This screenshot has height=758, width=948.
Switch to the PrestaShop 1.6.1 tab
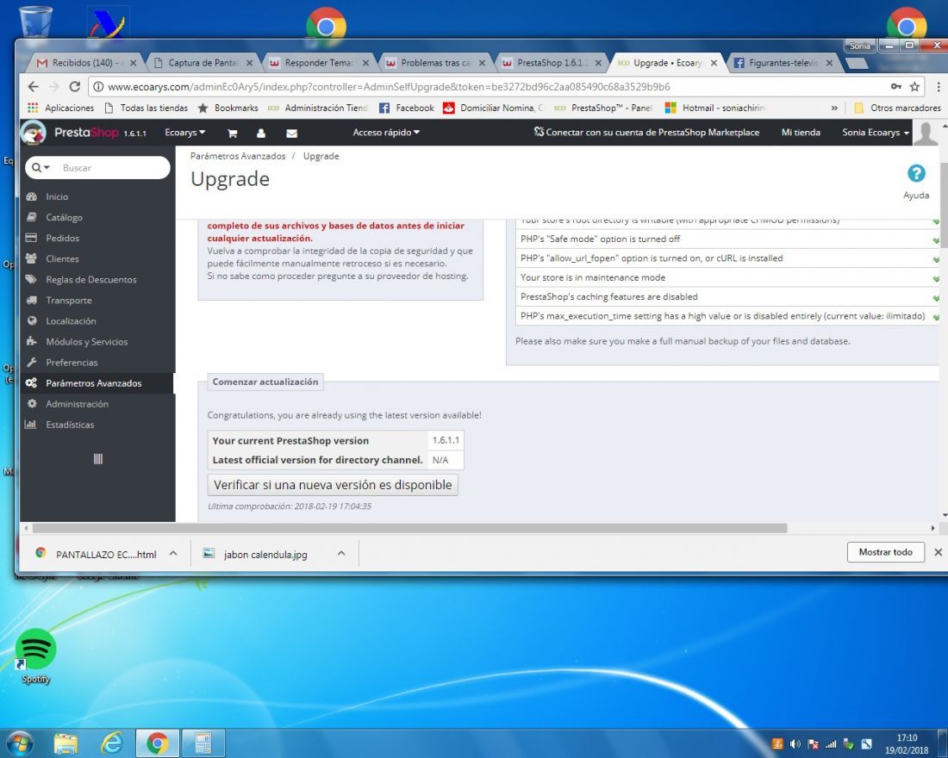click(x=551, y=63)
